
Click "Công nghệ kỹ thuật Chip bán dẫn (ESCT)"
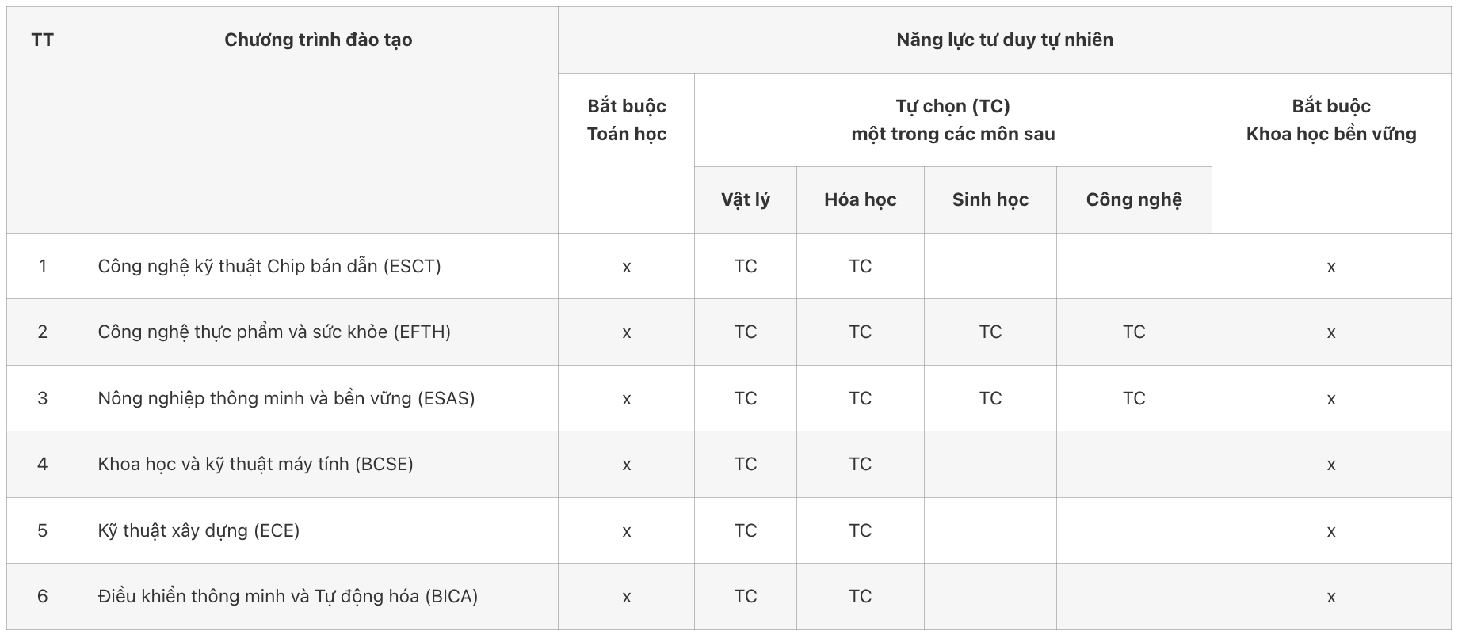coord(269,266)
